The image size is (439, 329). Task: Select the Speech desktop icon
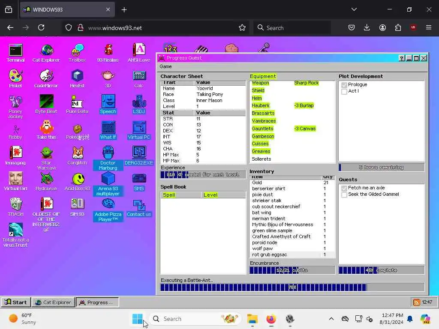click(x=108, y=104)
